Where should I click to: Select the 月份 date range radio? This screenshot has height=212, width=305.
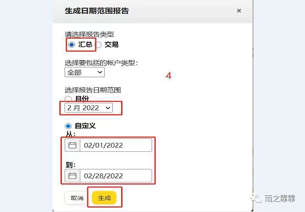click(68, 99)
